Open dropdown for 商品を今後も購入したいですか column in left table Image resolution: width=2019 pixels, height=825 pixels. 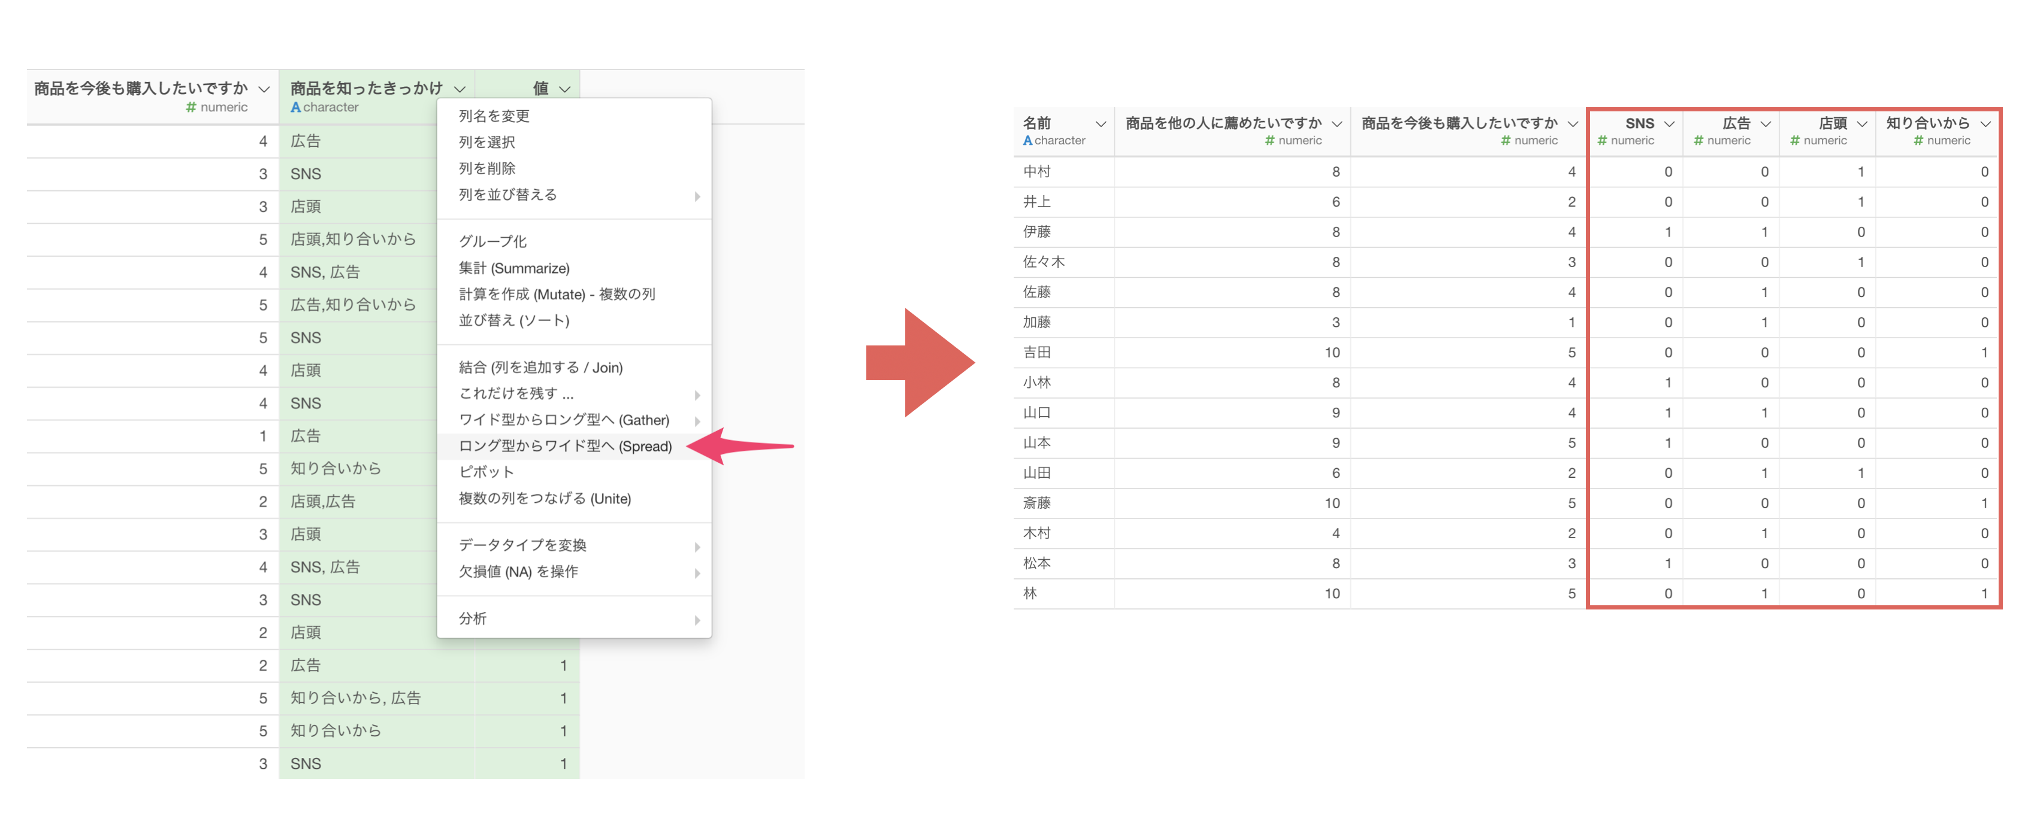click(x=264, y=89)
